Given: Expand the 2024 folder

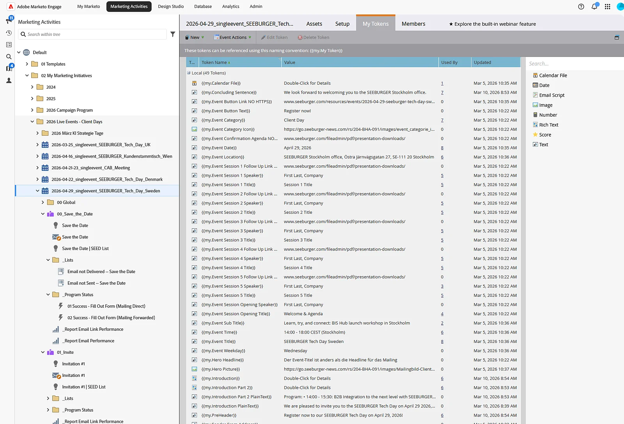Looking at the screenshot, I should (32, 87).
